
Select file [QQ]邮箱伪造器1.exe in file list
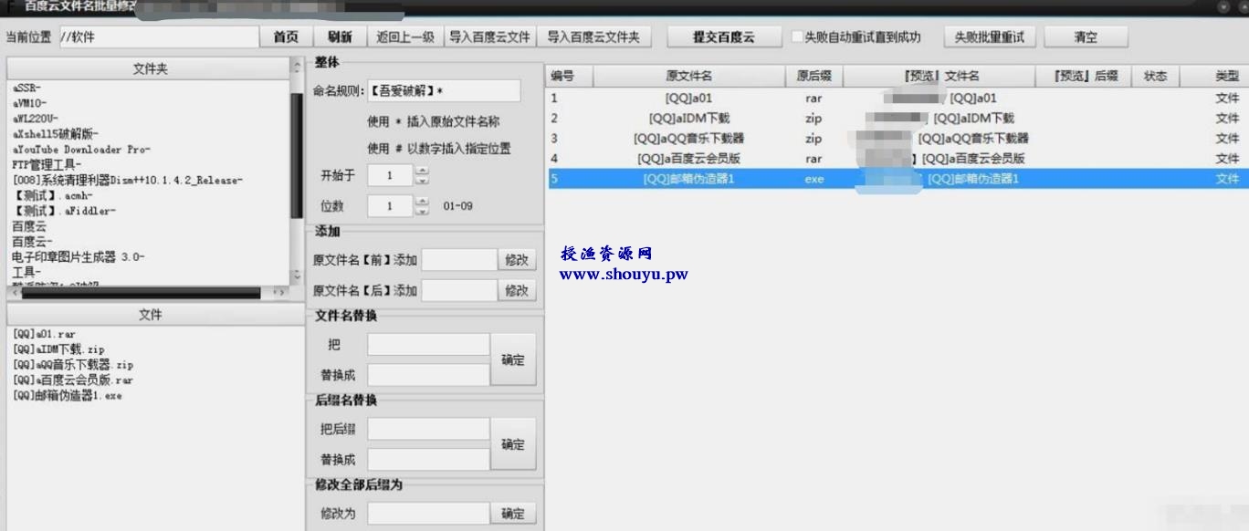coord(68,396)
